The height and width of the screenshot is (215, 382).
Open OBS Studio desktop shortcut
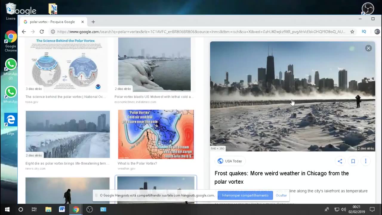(x=368, y=9)
